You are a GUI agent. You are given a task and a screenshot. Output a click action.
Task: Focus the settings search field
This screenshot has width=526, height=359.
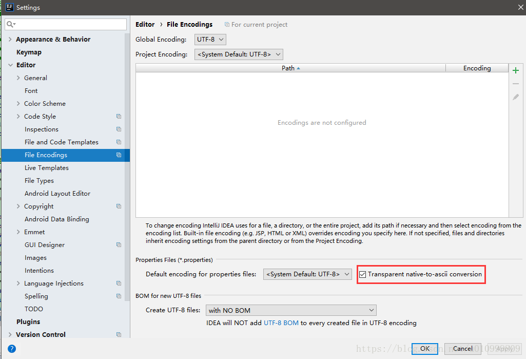click(x=66, y=24)
